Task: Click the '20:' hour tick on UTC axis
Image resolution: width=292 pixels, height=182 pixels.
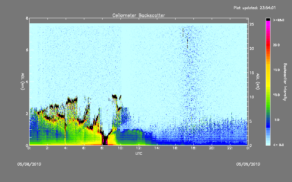Action: (x=212, y=148)
